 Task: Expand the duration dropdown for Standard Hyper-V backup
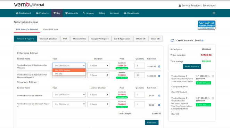point(98,104)
